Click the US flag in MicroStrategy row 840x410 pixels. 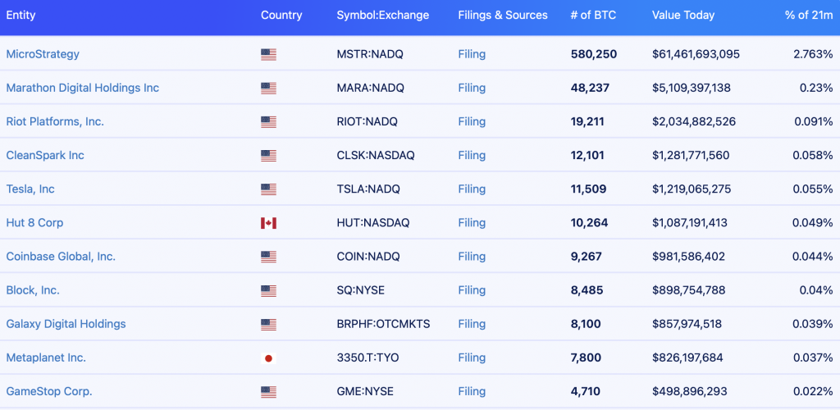(x=268, y=55)
